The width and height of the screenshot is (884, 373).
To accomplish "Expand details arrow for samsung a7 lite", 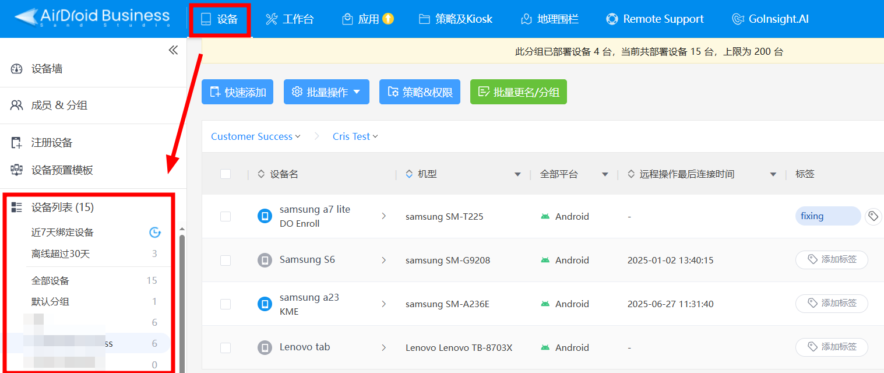I will [x=383, y=216].
